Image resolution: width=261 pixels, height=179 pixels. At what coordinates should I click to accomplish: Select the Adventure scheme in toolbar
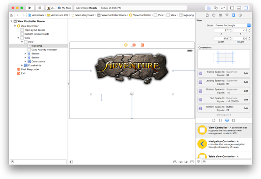point(51,8)
